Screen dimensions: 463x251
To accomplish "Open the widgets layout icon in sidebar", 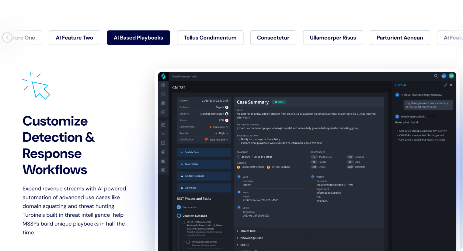I will (163, 143).
